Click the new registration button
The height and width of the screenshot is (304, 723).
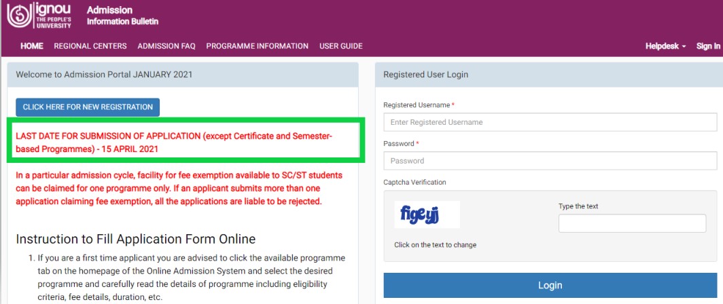88,107
